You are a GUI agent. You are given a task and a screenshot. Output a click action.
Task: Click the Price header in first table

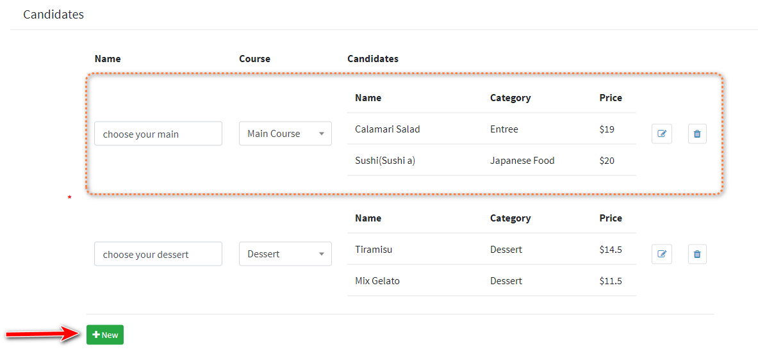[611, 98]
